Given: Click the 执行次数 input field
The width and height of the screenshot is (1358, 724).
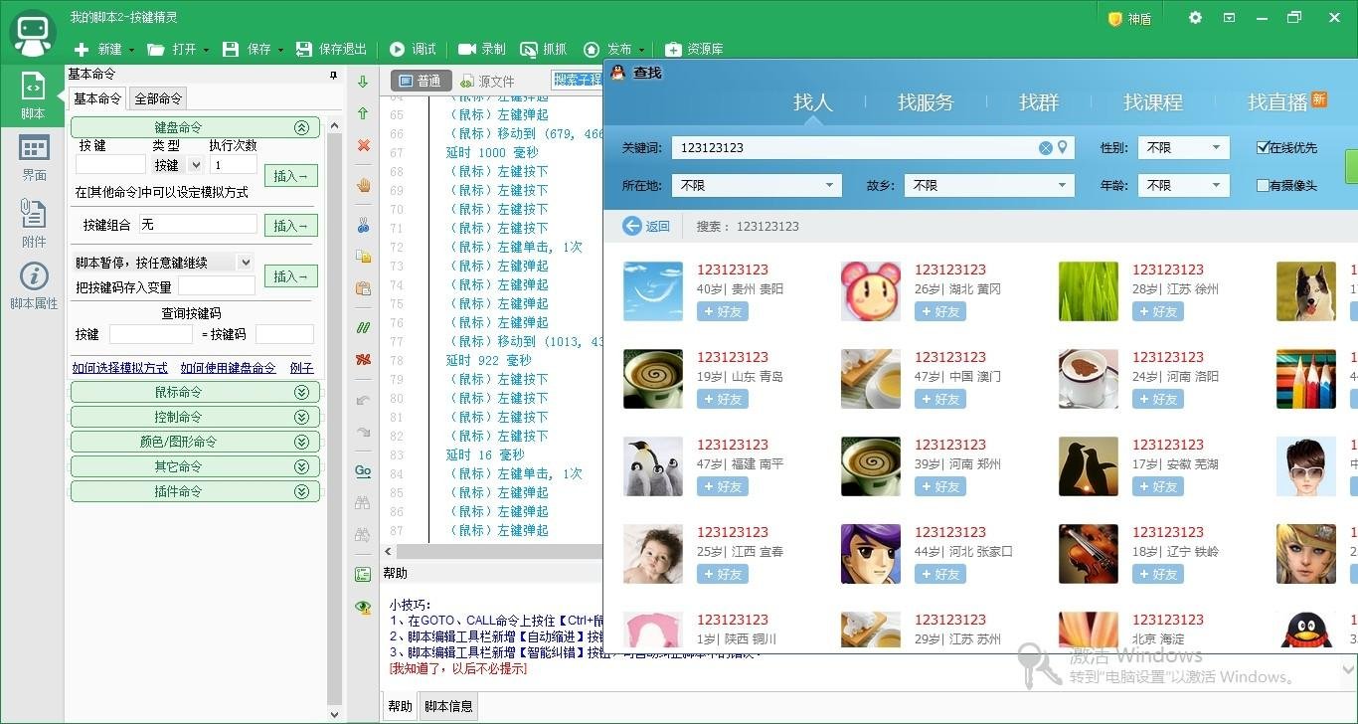Looking at the screenshot, I should 234,165.
